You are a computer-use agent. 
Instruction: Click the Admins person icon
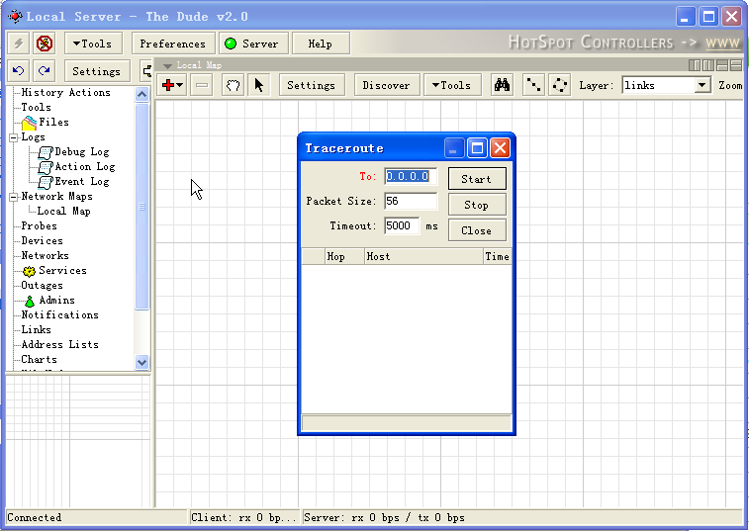30,301
